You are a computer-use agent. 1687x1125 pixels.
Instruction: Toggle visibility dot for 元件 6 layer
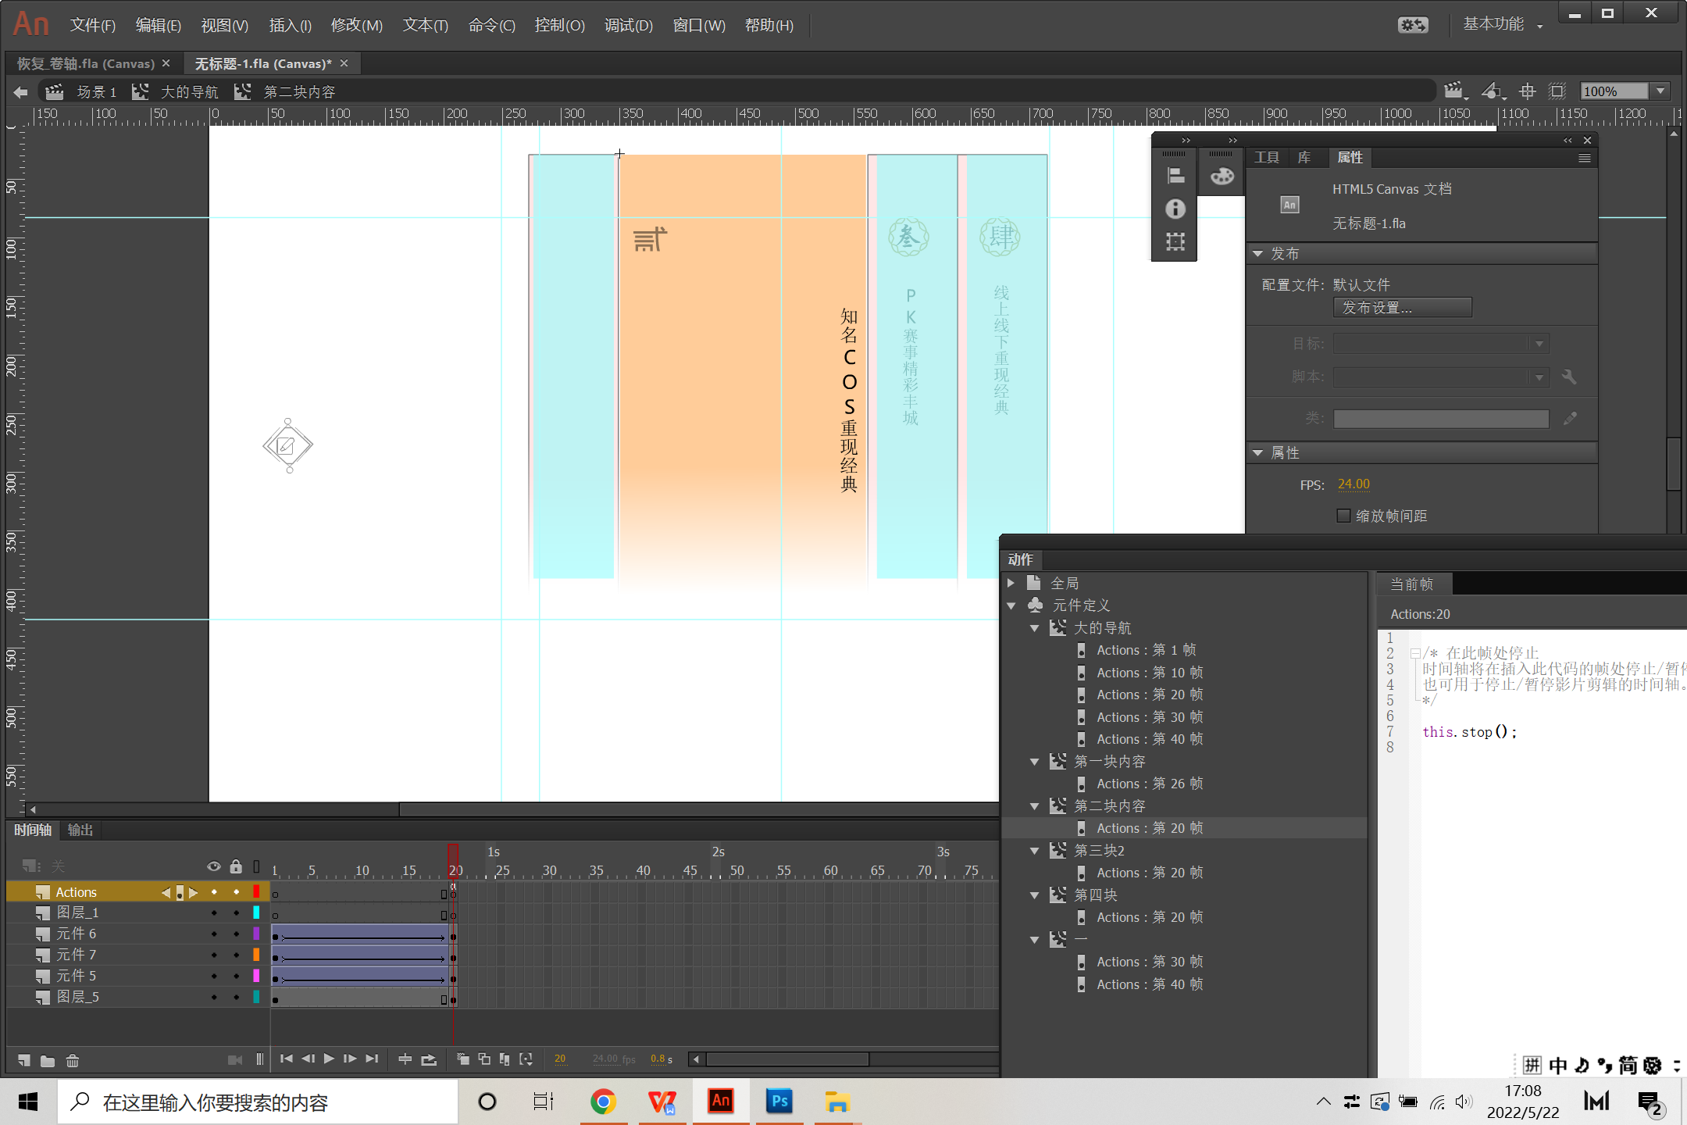click(x=214, y=934)
